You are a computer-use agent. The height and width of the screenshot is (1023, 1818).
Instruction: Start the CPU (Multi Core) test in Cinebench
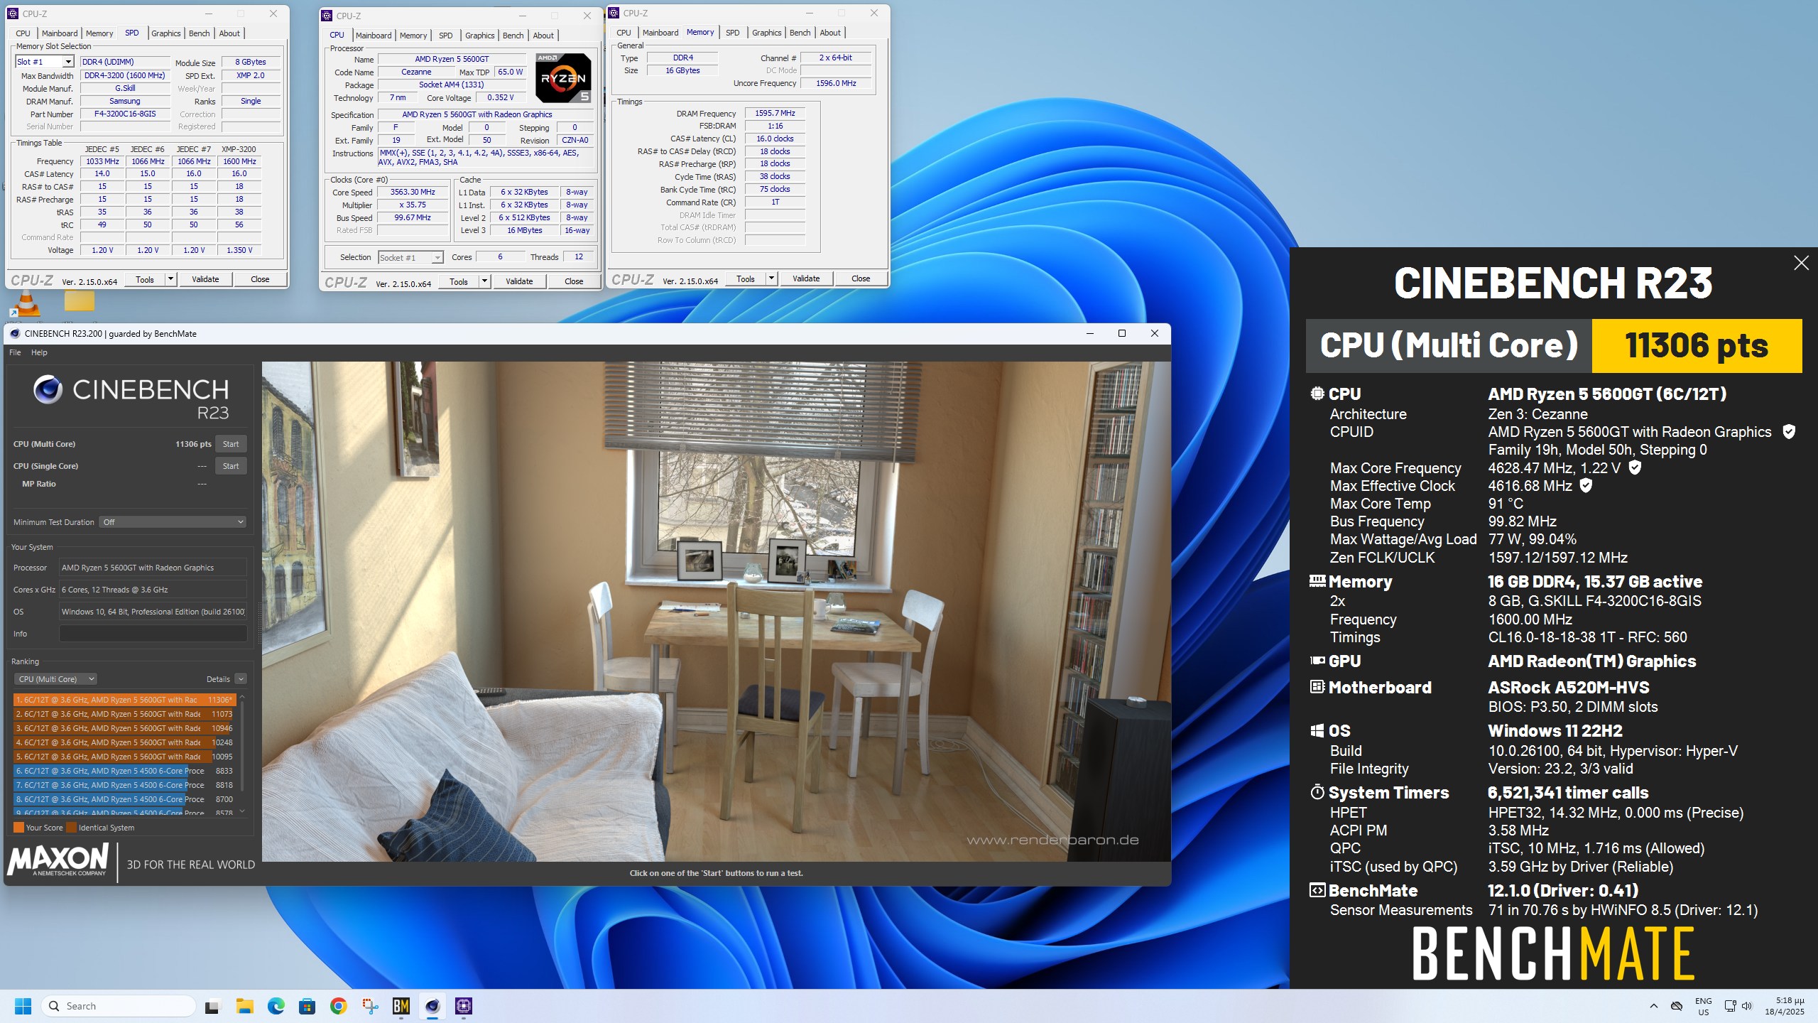(x=231, y=444)
